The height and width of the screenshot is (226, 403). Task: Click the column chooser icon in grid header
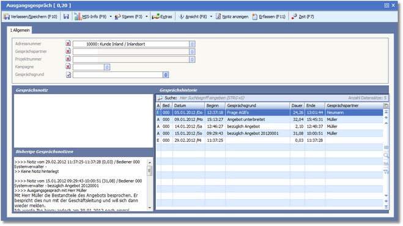click(386, 106)
